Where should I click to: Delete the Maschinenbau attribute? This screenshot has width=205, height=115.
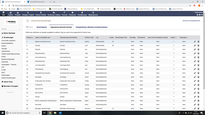pyautogui.click(x=198, y=53)
